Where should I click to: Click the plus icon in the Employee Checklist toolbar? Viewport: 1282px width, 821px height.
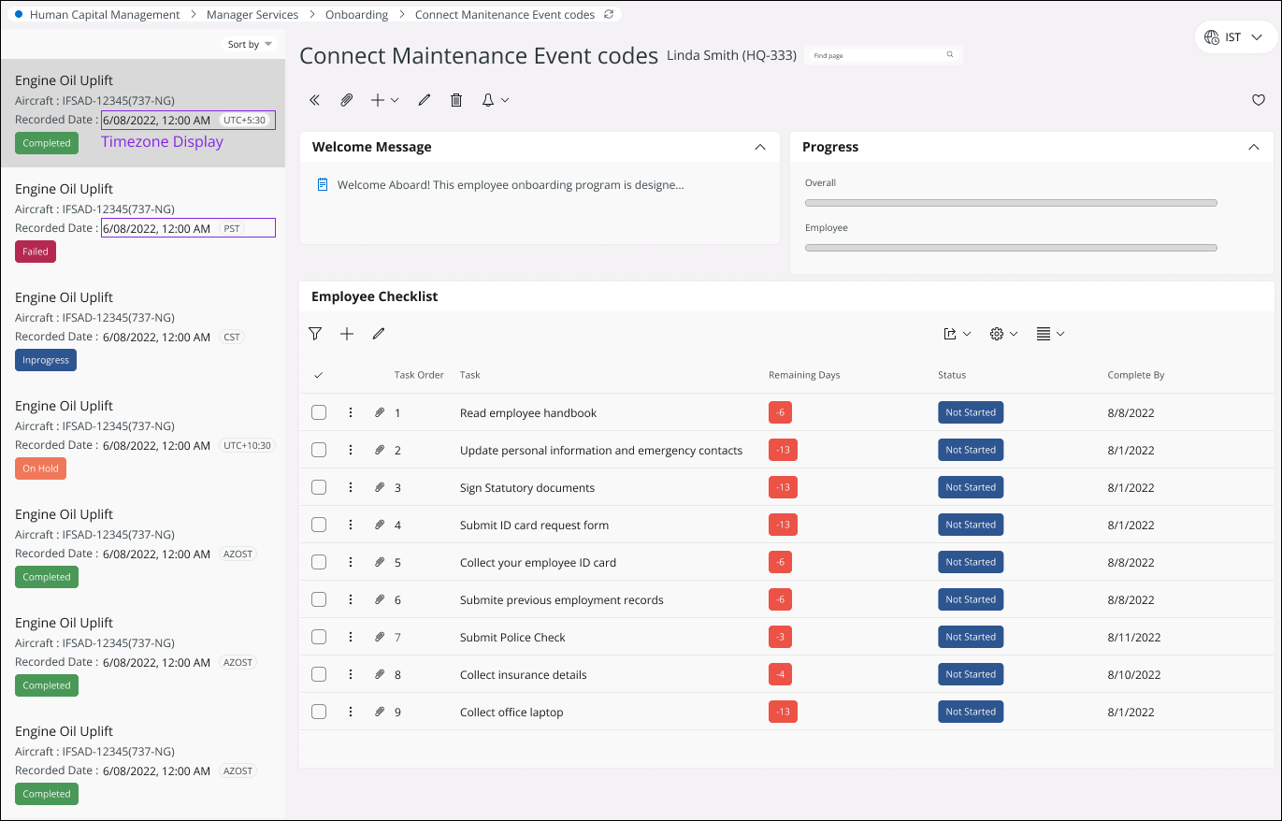tap(347, 334)
